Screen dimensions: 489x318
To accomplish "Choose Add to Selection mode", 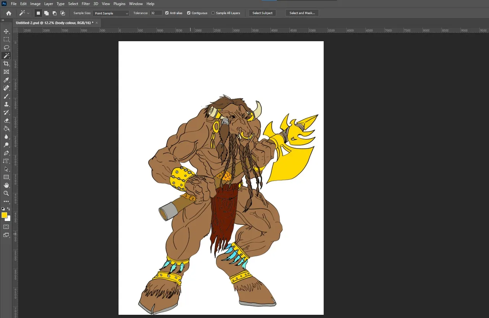I will pyautogui.click(x=46, y=13).
